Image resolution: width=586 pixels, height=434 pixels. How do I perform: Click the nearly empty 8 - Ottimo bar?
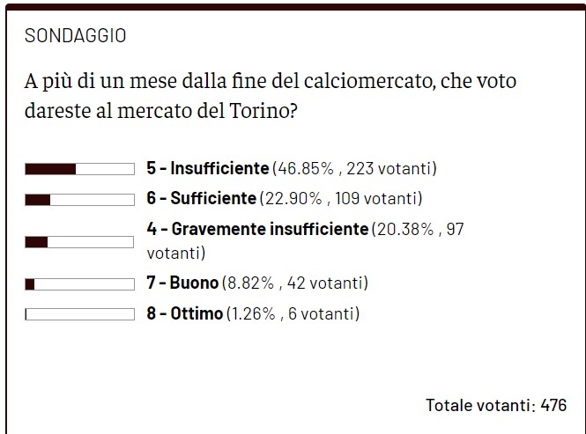(79, 313)
